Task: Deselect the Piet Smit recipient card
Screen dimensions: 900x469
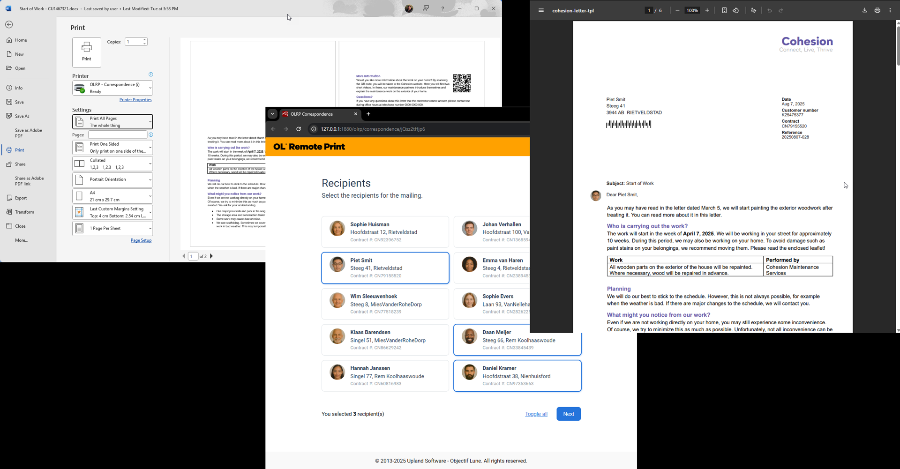Action: (x=385, y=268)
